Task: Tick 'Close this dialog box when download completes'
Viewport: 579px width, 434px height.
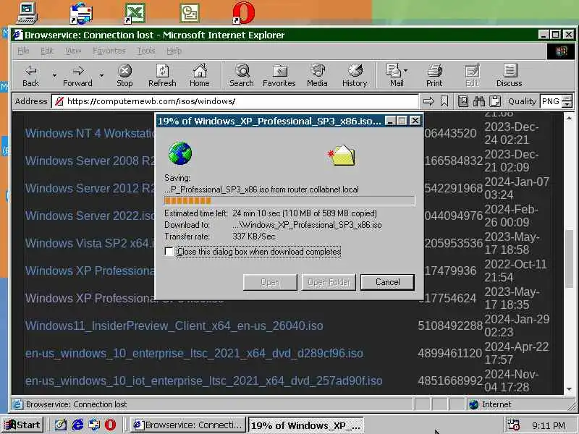Action: (169, 252)
